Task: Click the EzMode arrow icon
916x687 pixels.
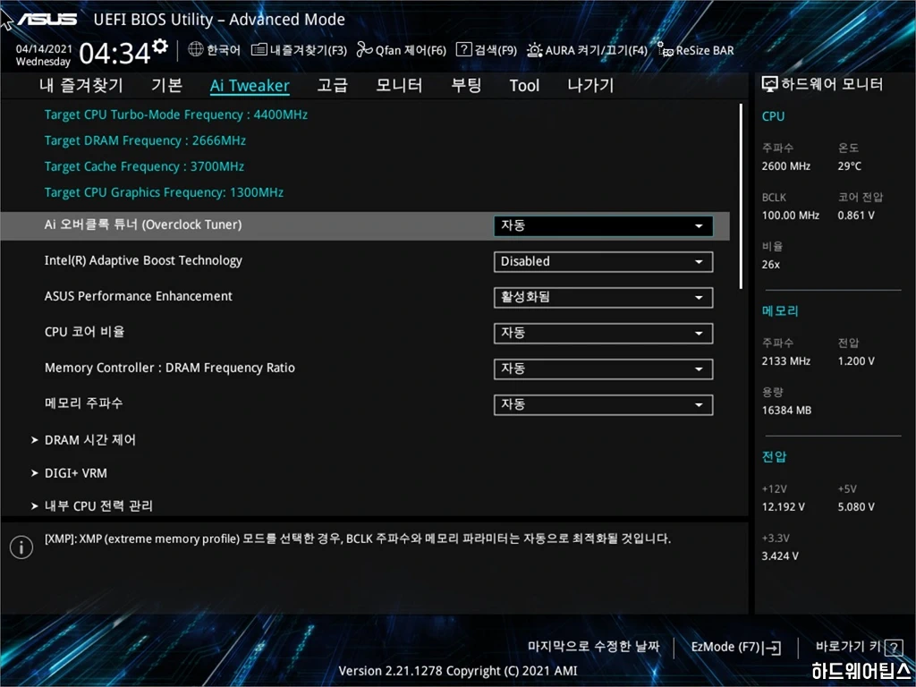Action: tap(773, 648)
